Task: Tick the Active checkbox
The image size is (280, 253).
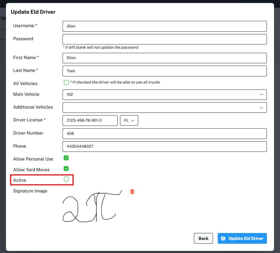Action: pos(66,179)
